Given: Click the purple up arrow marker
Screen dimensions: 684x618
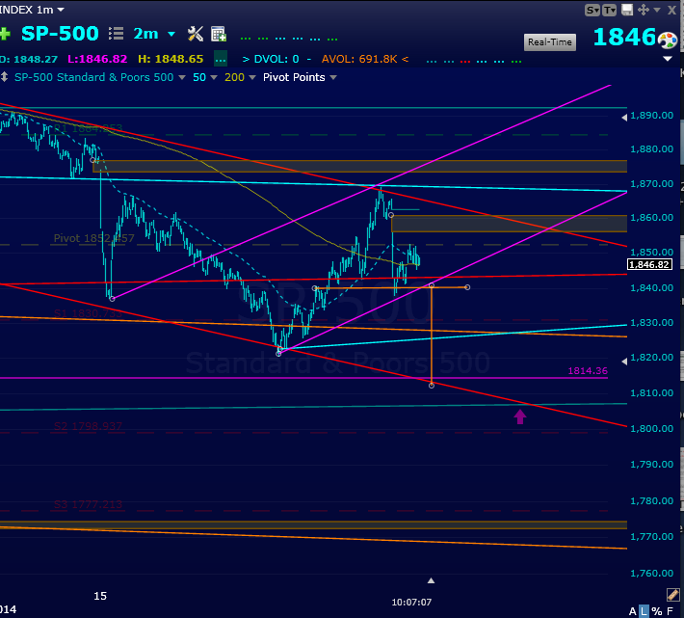Looking at the screenshot, I should click(519, 416).
